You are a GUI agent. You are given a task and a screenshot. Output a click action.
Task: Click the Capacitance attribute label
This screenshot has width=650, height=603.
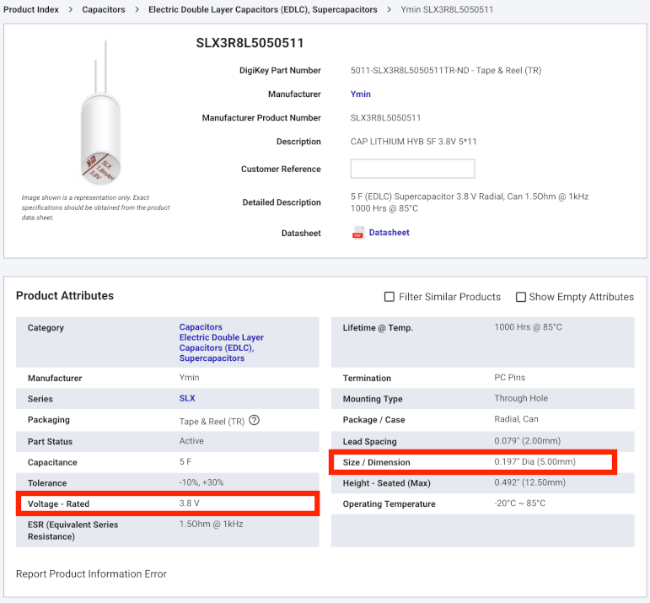52,462
